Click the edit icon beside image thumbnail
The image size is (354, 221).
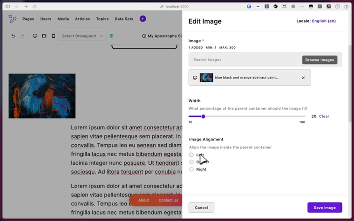(195, 78)
